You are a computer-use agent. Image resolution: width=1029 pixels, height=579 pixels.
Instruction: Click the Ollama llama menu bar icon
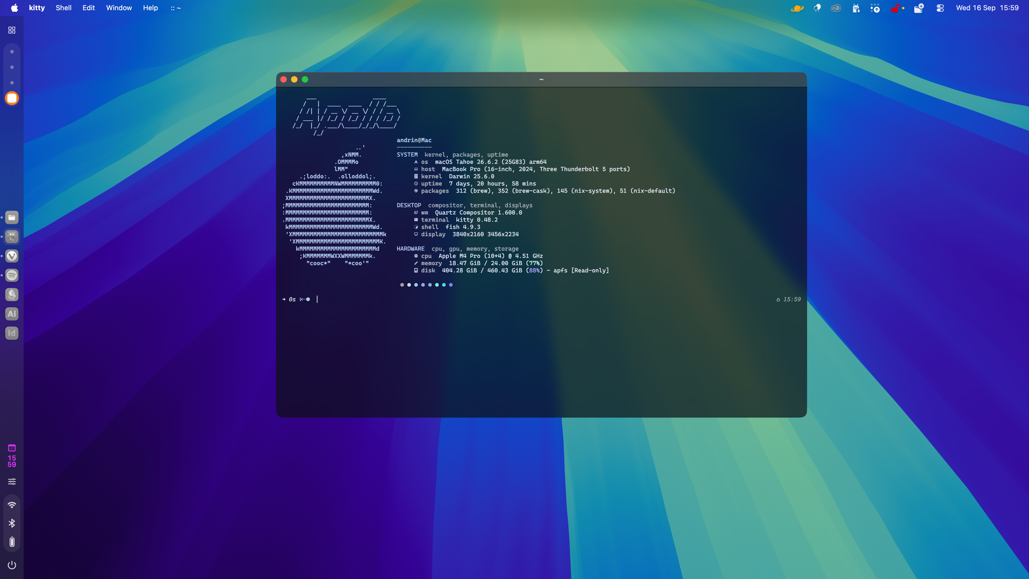pyautogui.click(x=856, y=8)
